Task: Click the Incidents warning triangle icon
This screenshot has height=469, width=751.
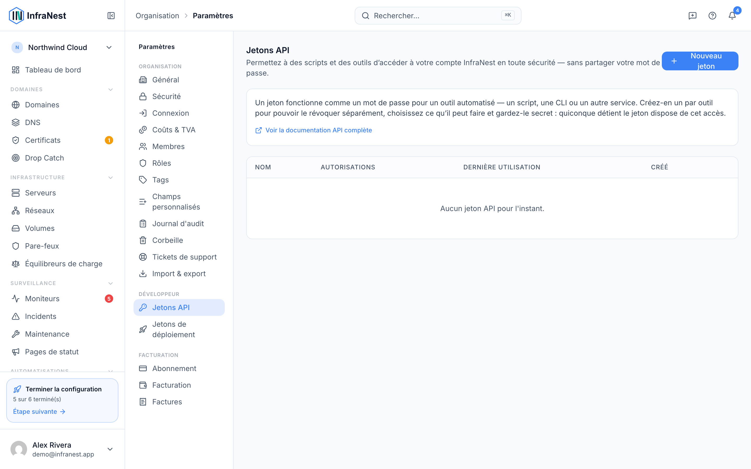Action: point(16,316)
